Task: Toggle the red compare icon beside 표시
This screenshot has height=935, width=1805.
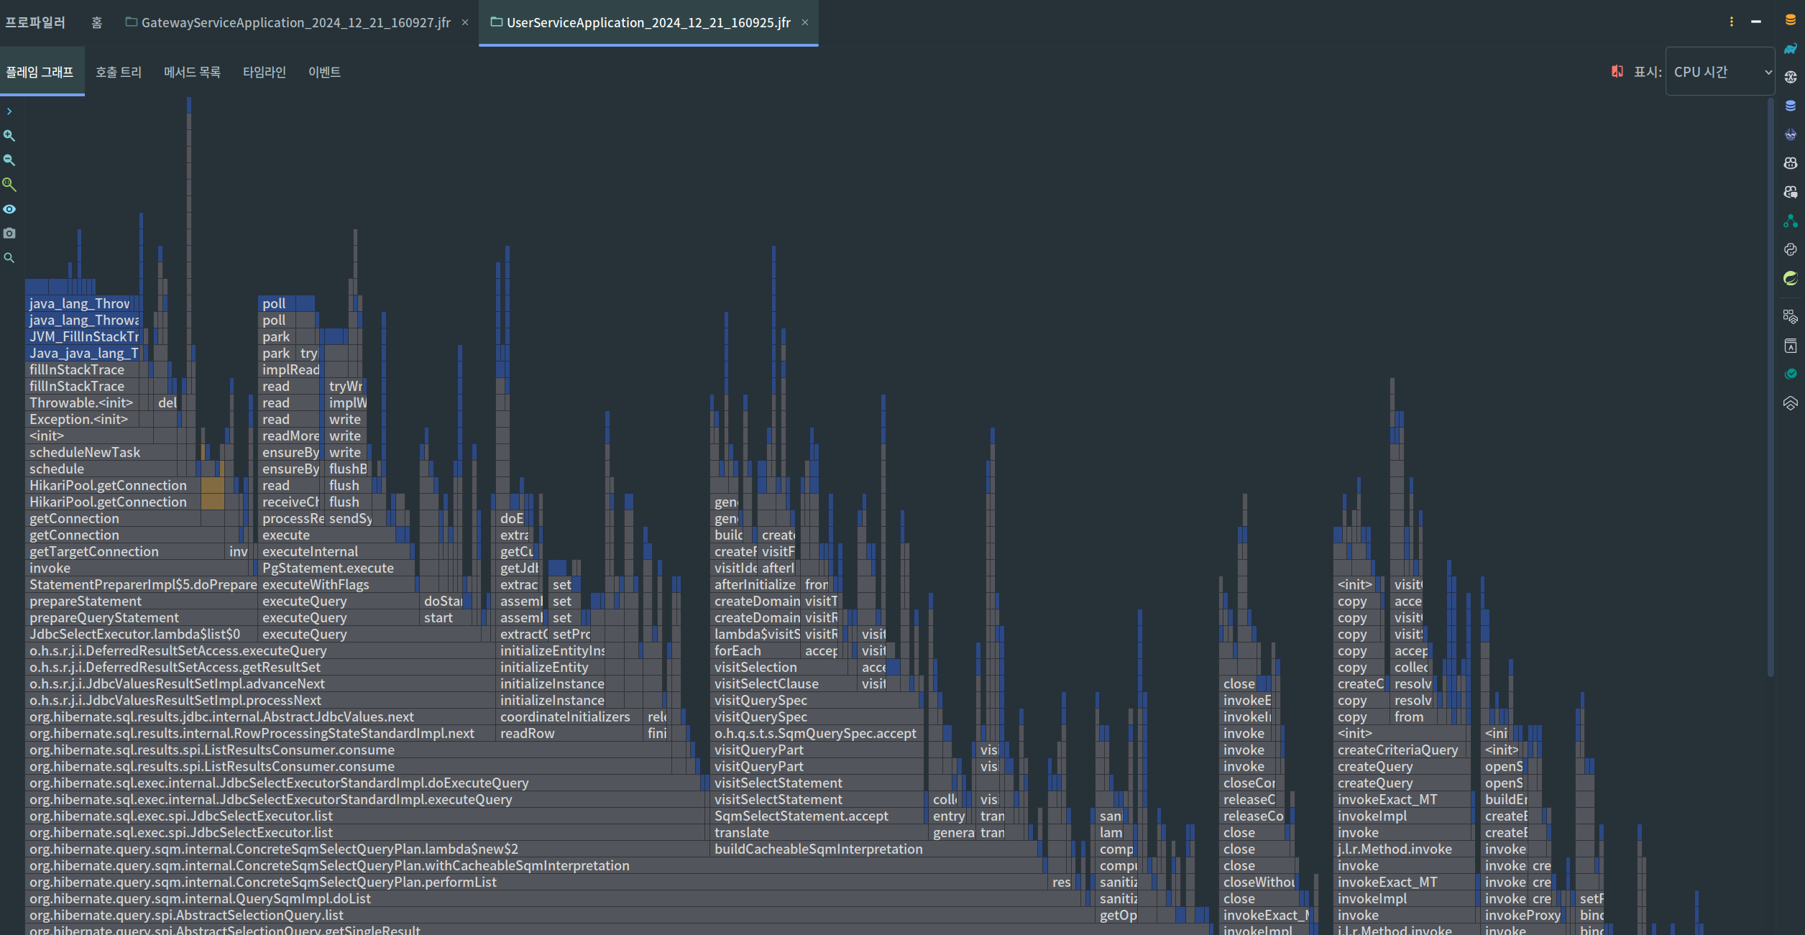Action: click(x=1617, y=71)
